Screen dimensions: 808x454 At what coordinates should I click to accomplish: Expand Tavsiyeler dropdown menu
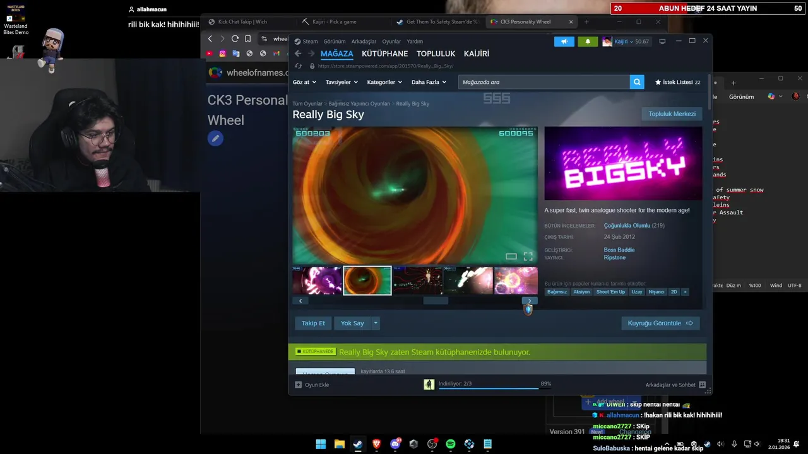342,82
